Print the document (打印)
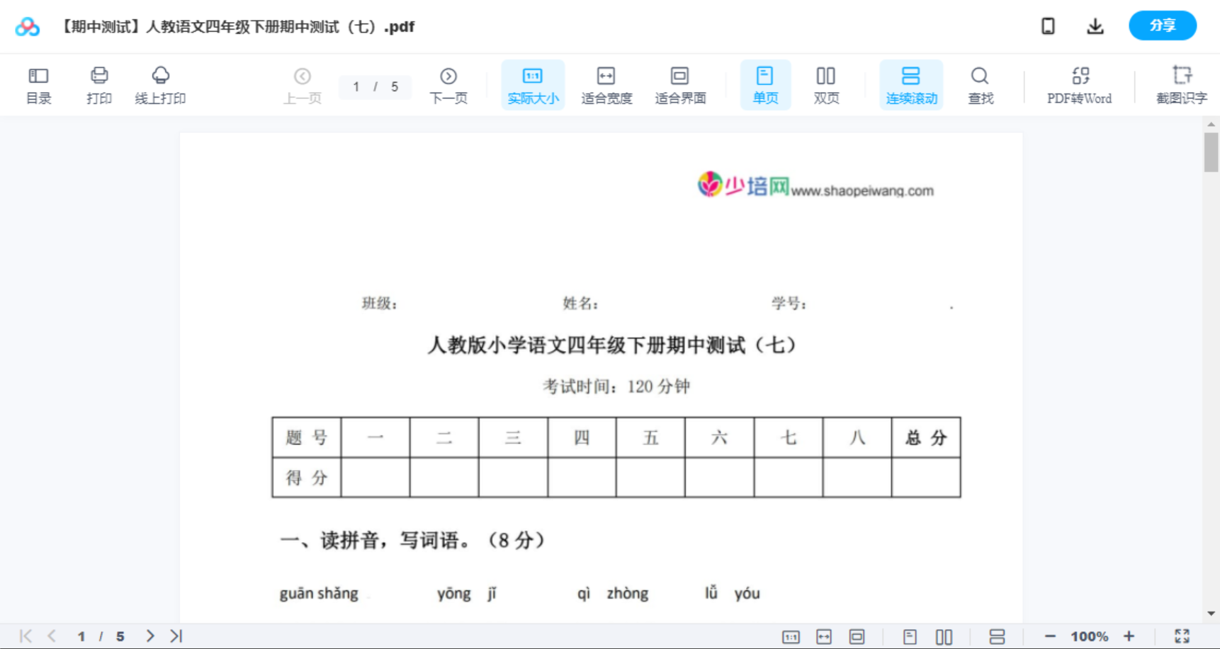This screenshot has width=1220, height=649. point(98,84)
